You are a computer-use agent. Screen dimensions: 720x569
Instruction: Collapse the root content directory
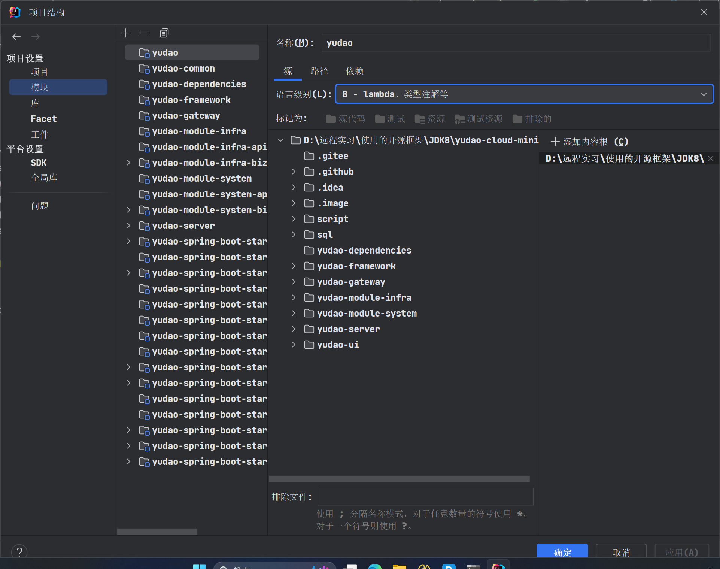[280, 140]
